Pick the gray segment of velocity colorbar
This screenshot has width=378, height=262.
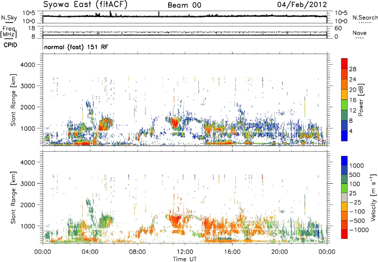coord(344,197)
